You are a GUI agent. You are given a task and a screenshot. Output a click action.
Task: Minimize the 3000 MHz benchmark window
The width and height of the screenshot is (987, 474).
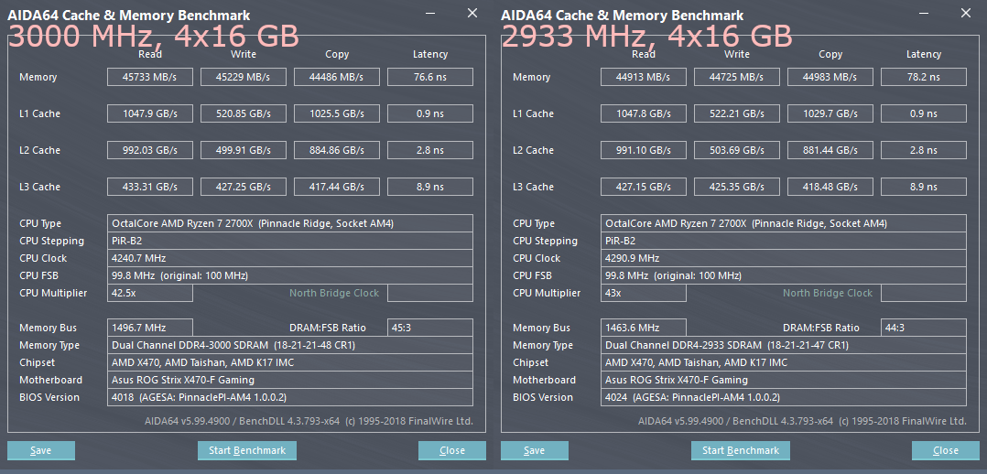[x=430, y=13]
